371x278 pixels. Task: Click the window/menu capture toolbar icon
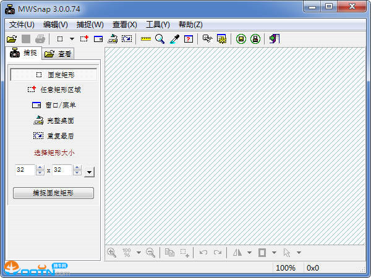point(98,39)
